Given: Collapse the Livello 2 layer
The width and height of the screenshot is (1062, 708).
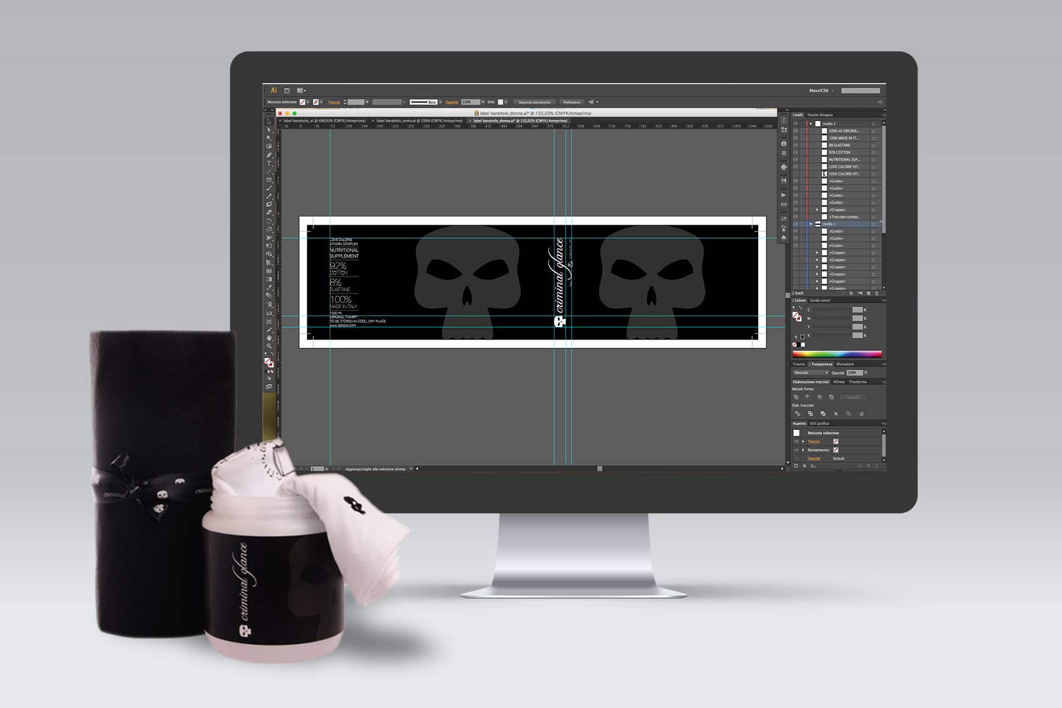Looking at the screenshot, I should coord(811,124).
